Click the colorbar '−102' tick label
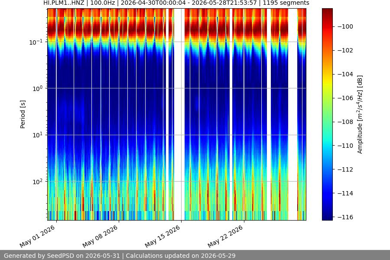 [x=345, y=50]
